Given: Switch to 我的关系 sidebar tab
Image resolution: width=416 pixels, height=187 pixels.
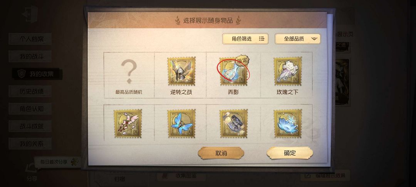Looking at the screenshot, I should click(30, 144).
